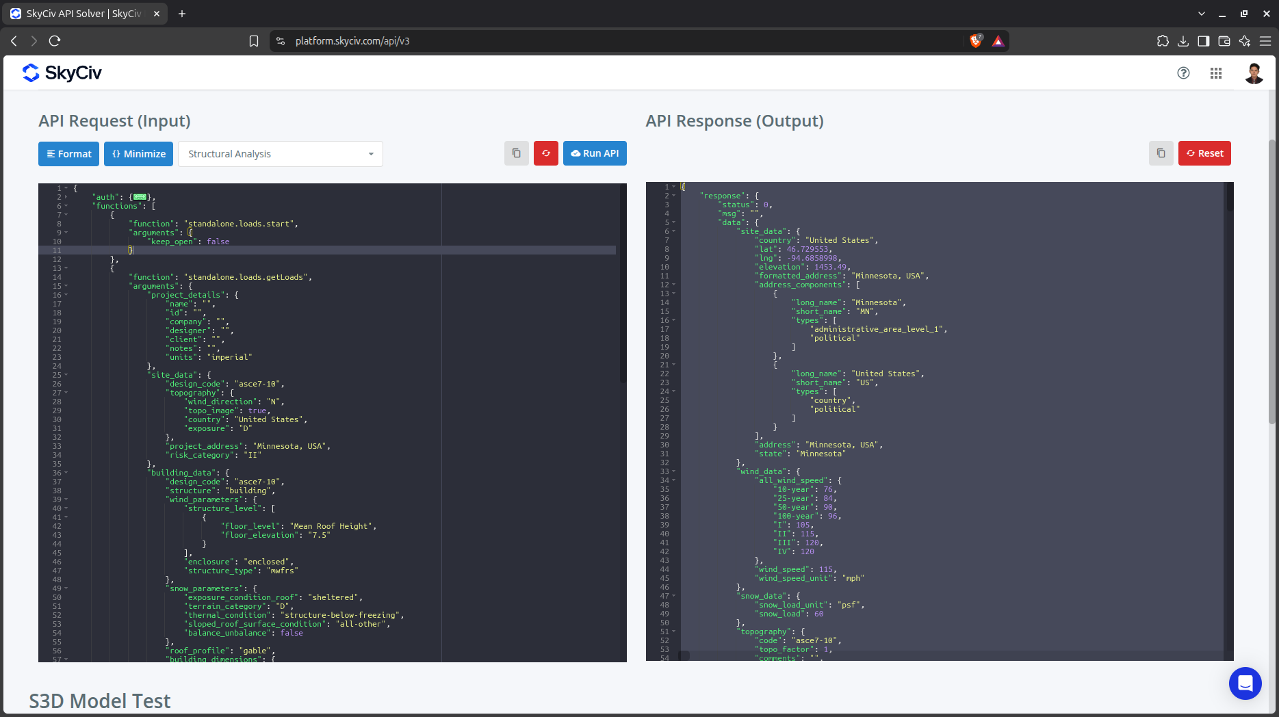The width and height of the screenshot is (1279, 717).
Task: Open browser downloads icon
Action: pyautogui.click(x=1183, y=41)
